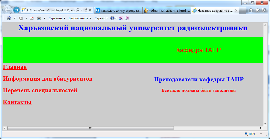The width and height of the screenshot is (270, 139).
Task: Click the file path in the address bar
Action: pos(51,10)
